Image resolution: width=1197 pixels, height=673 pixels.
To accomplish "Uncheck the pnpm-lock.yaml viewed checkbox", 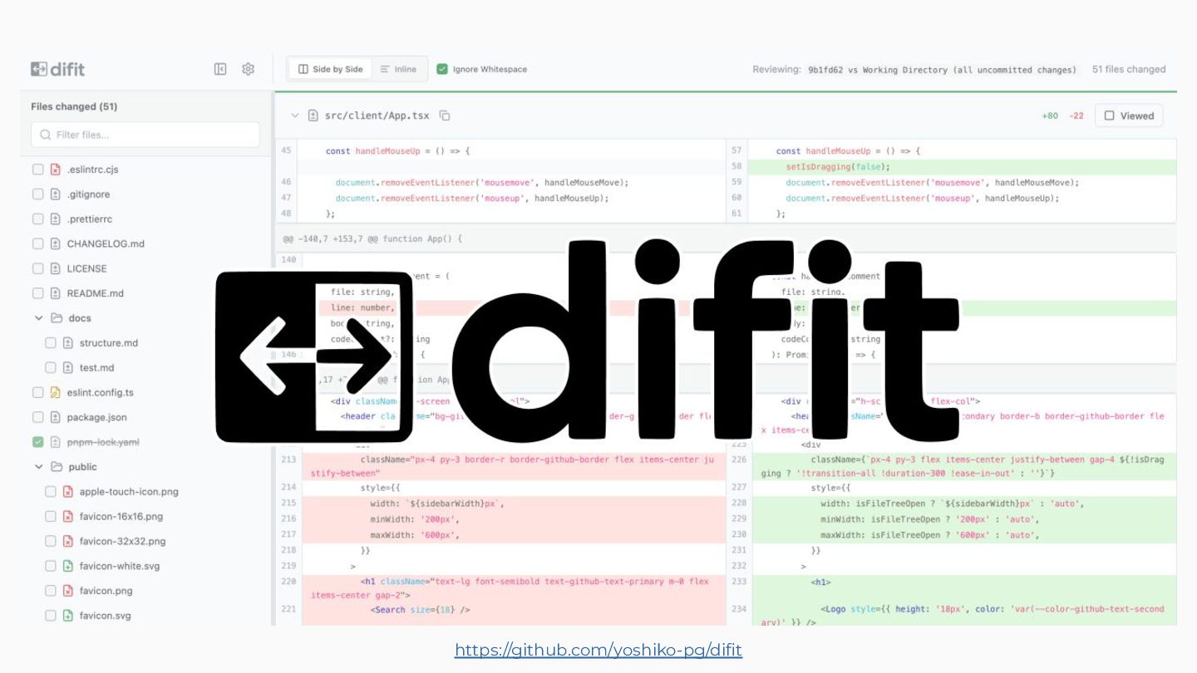I will tap(37, 442).
